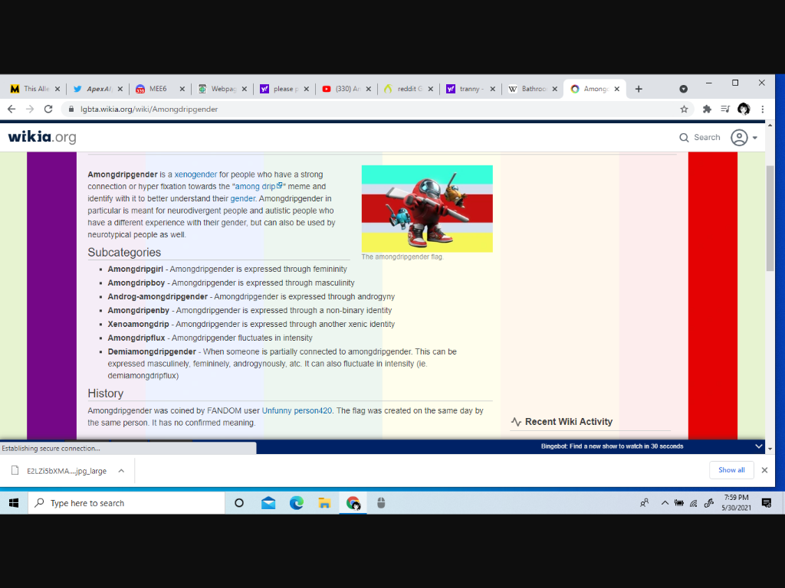Click the scrollbar down arrow

(770, 449)
